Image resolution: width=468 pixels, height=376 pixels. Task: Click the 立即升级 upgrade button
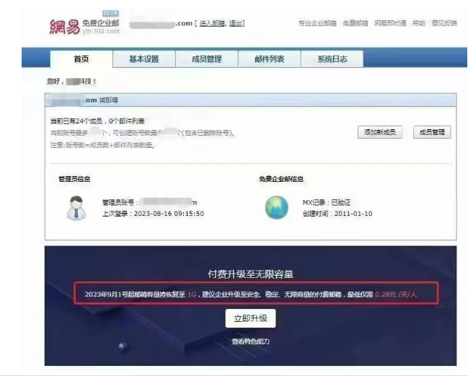[250, 318]
